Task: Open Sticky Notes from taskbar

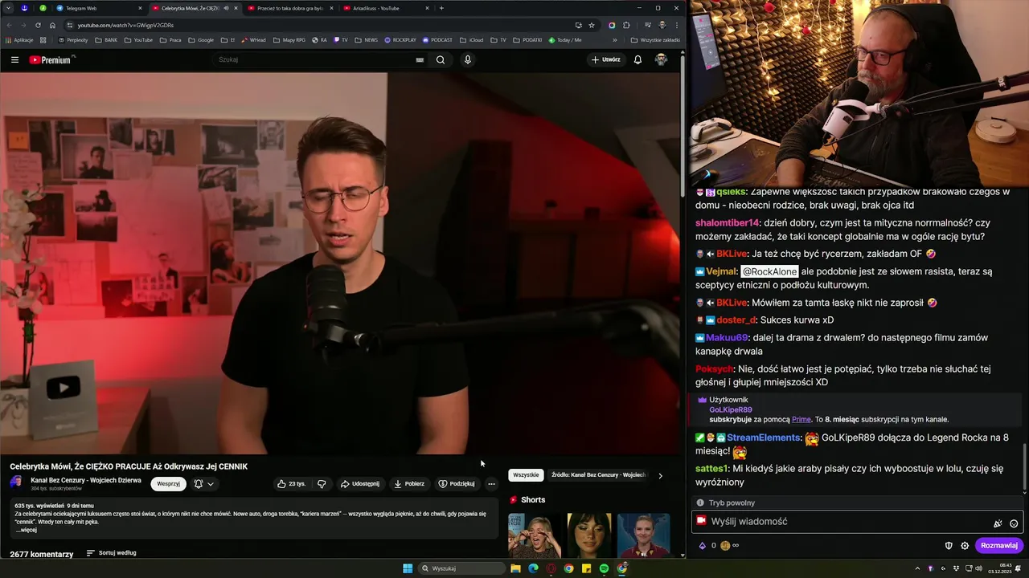Action: [x=586, y=568]
